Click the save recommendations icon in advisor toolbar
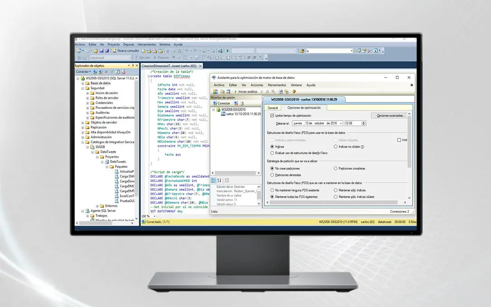Image resolution: width=491 pixels, height=307 pixels. click(x=281, y=92)
